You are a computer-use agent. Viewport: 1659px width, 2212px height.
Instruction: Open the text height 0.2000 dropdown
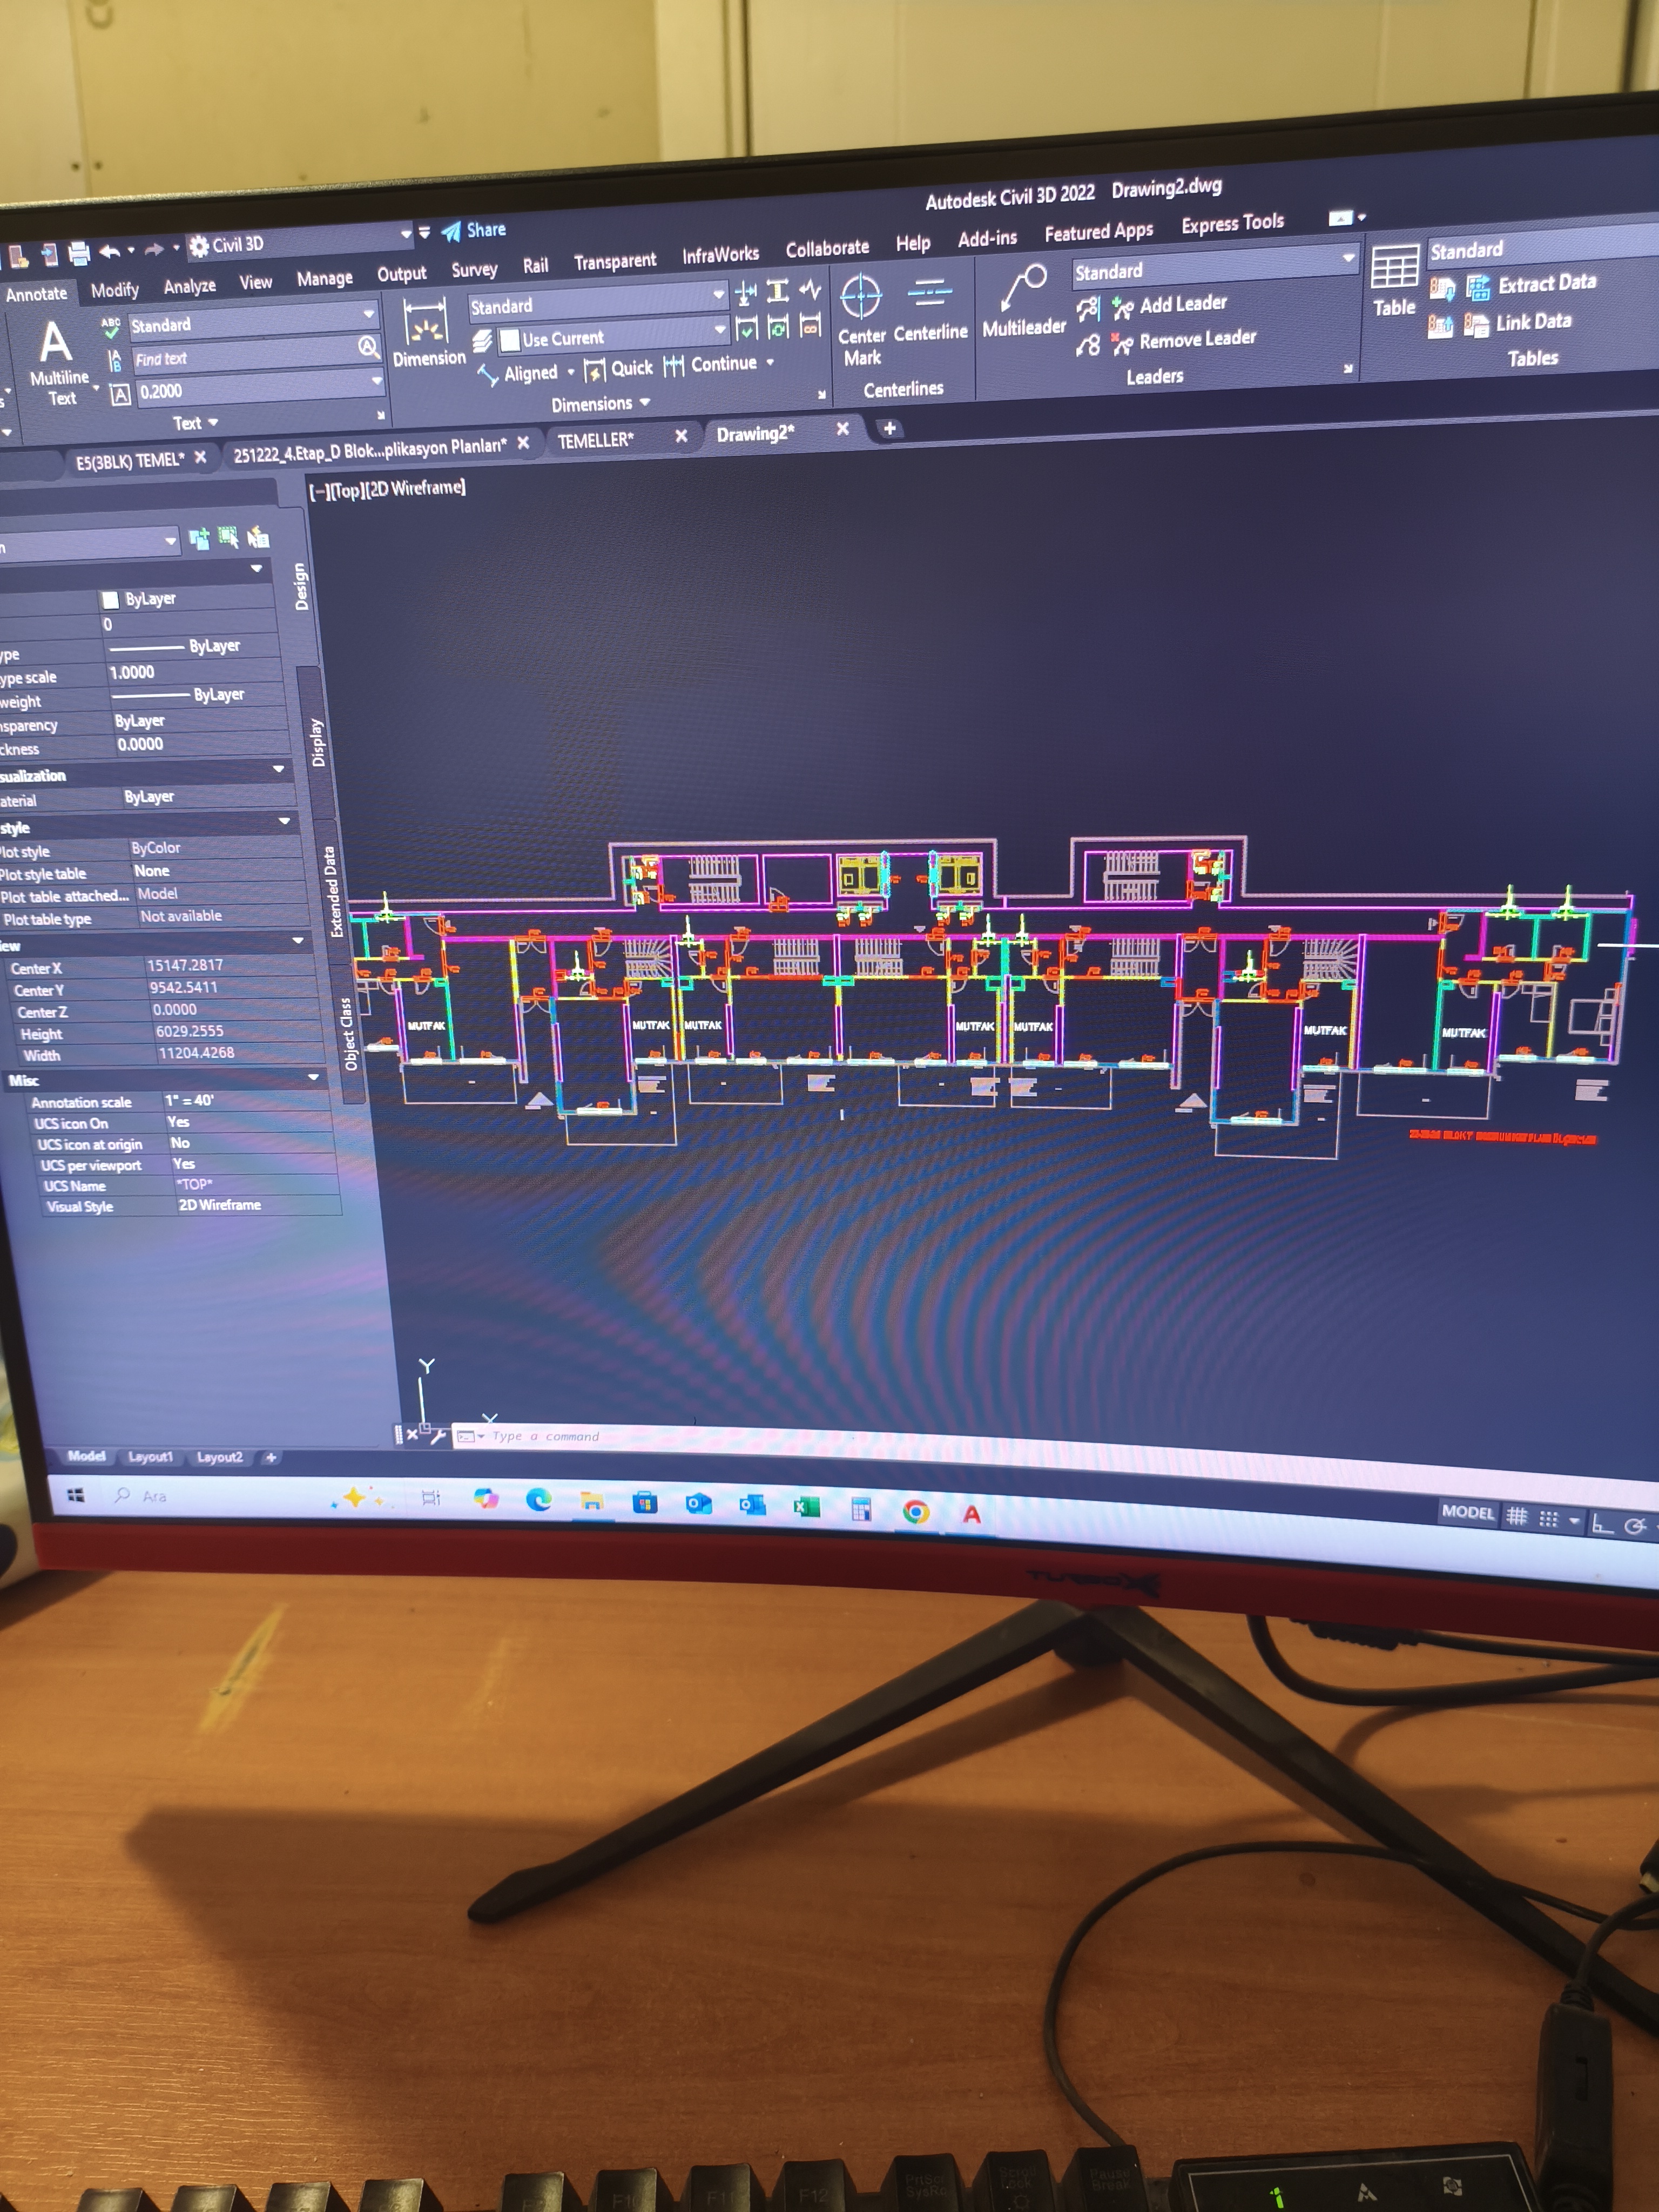260,387
